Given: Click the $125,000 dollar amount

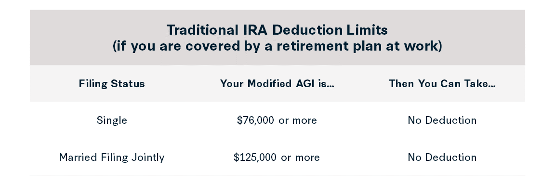Looking at the screenshot, I should tap(255, 158).
